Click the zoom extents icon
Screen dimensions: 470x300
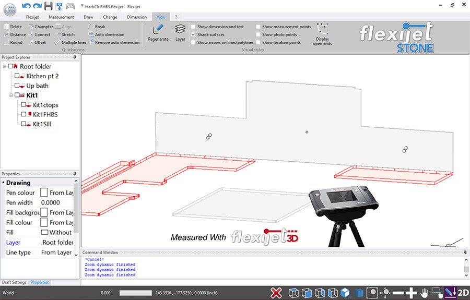click(372, 293)
